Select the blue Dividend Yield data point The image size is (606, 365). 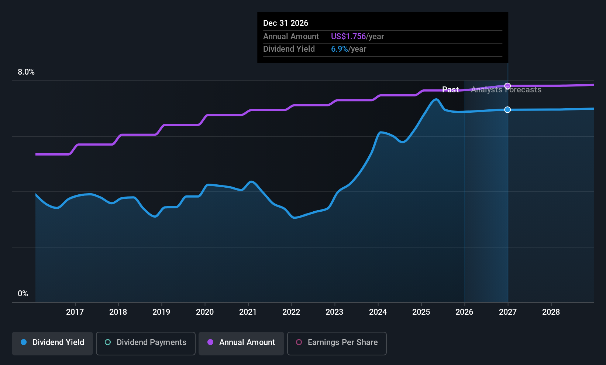click(507, 110)
